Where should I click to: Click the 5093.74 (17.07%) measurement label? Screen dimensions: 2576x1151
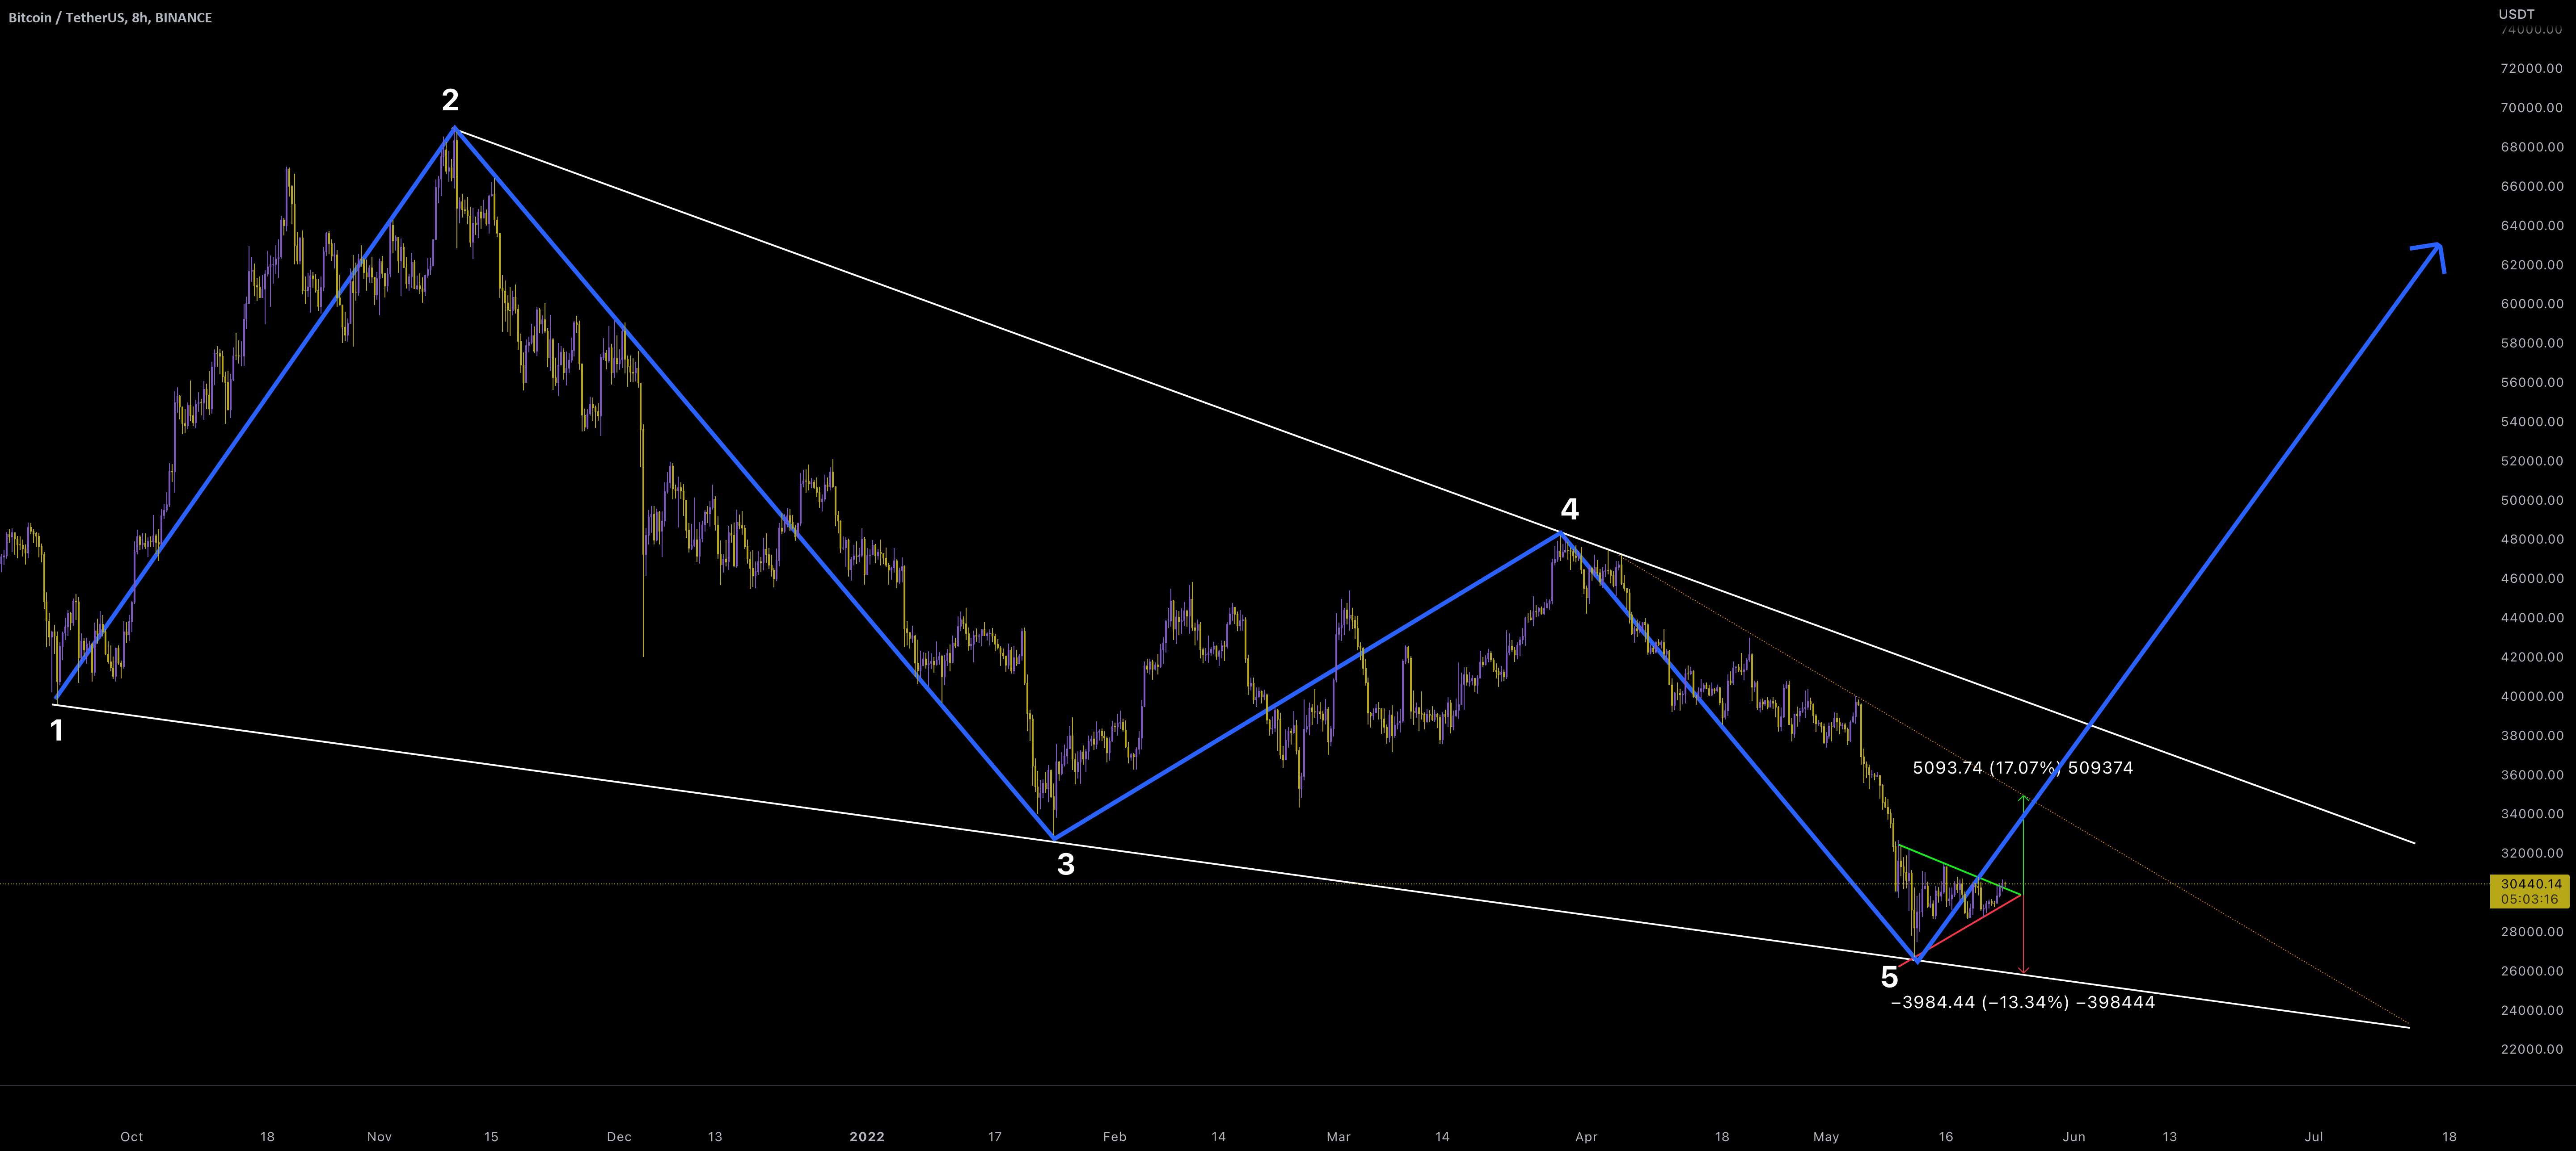(2023, 767)
